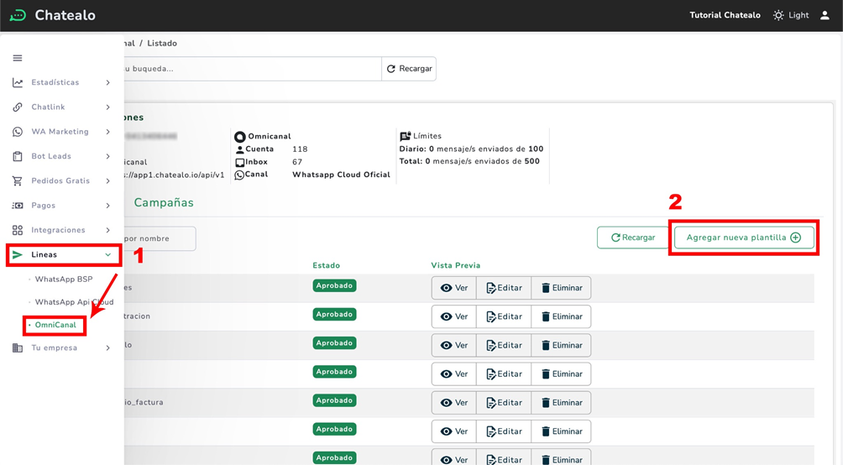Open the Lineas menu item
Screen dimensions: 843x465
(64, 255)
